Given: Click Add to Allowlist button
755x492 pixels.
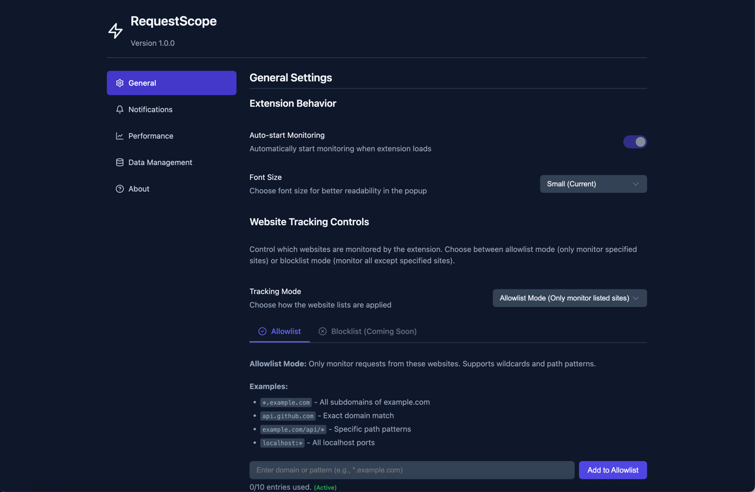Looking at the screenshot, I should tap(612, 470).
